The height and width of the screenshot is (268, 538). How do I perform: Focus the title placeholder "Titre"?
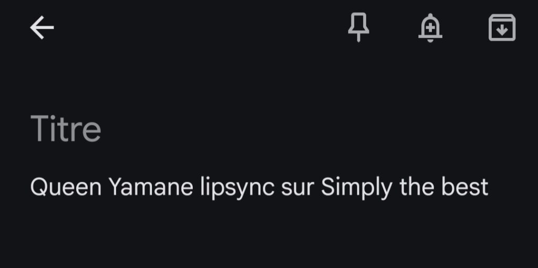(66, 129)
